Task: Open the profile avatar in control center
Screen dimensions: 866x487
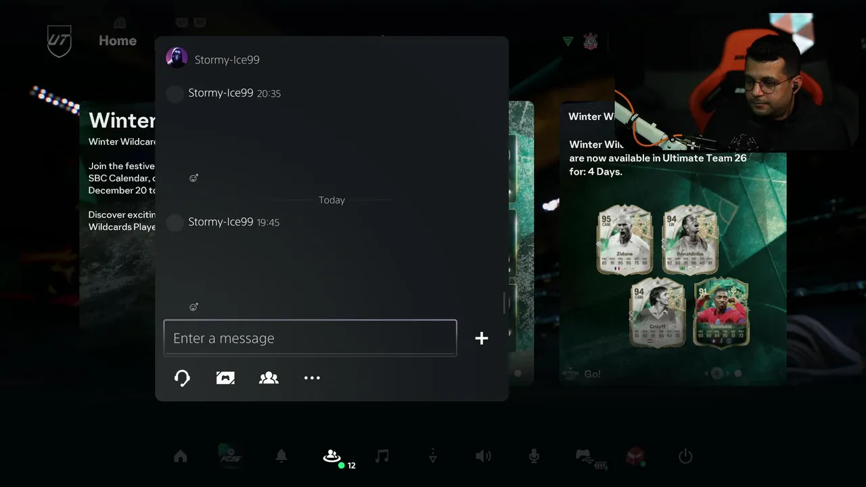Action: pyautogui.click(x=635, y=457)
